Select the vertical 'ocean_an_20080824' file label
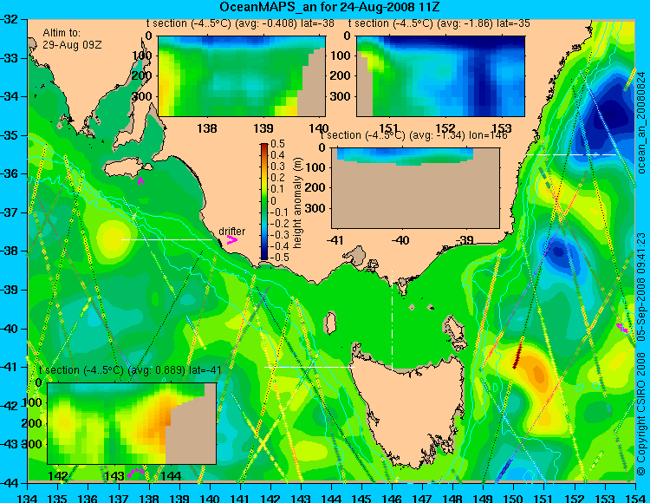This screenshot has height=503, width=650. (x=641, y=123)
